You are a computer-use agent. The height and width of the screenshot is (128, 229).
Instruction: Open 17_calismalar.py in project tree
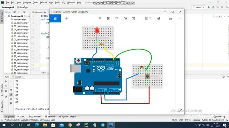(x=20, y=73)
